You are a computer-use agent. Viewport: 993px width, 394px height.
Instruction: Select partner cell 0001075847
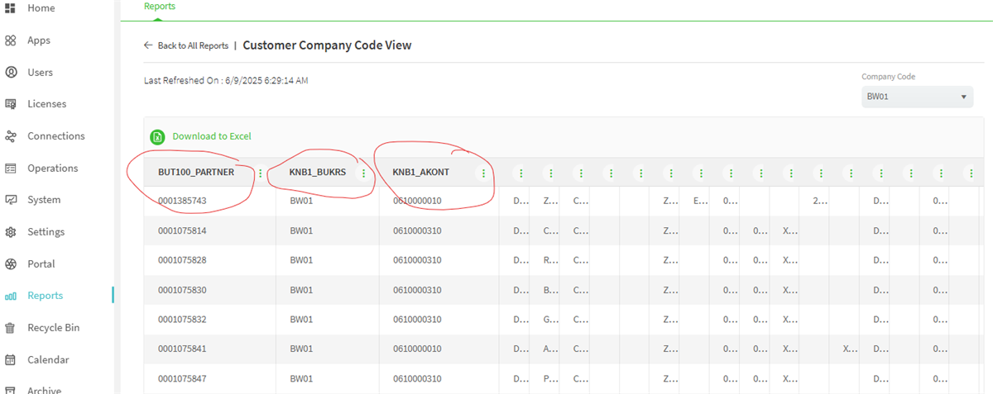[182, 378]
